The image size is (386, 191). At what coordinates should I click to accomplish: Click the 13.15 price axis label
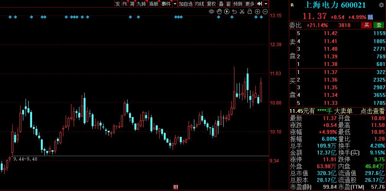pos(275,16)
